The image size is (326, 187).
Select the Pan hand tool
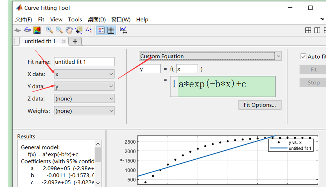69,30
